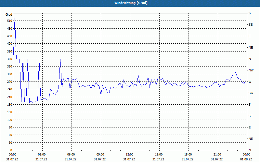Click the SW compass label on the right axis
260x163 pixels.
251,93
